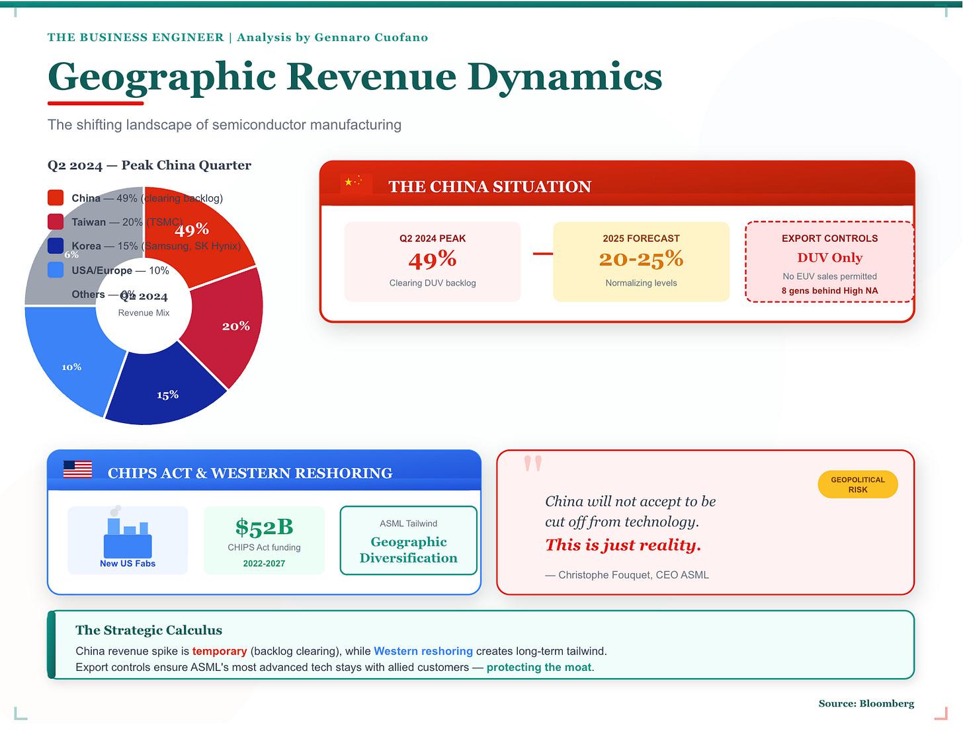Click the Q2 2024 Peak 49% card
The image size is (963, 733).
[x=432, y=261]
